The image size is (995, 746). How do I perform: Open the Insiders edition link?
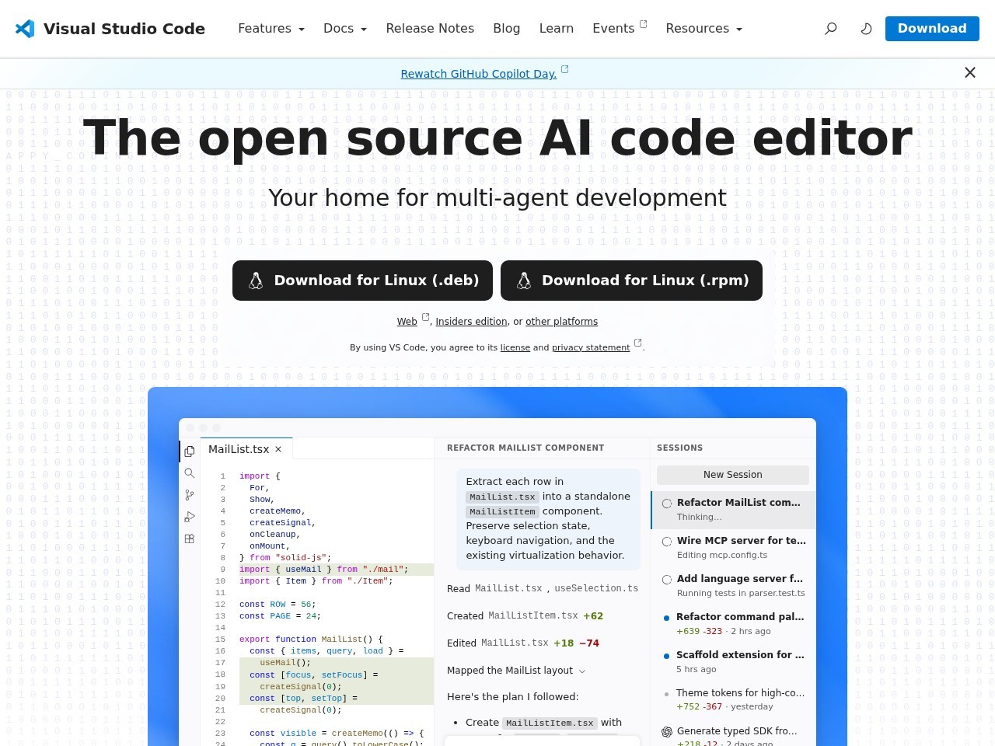[472, 322]
